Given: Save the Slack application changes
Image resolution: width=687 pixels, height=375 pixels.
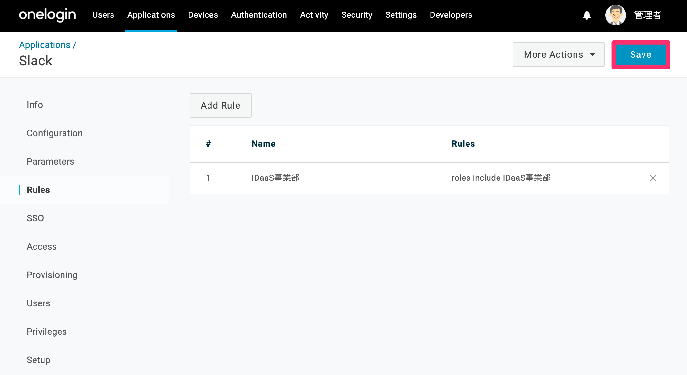Looking at the screenshot, I should (x=641, y=54).
